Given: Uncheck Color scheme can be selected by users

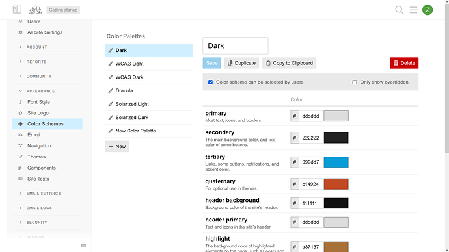Looking at the screenshot, I should 210,82.
